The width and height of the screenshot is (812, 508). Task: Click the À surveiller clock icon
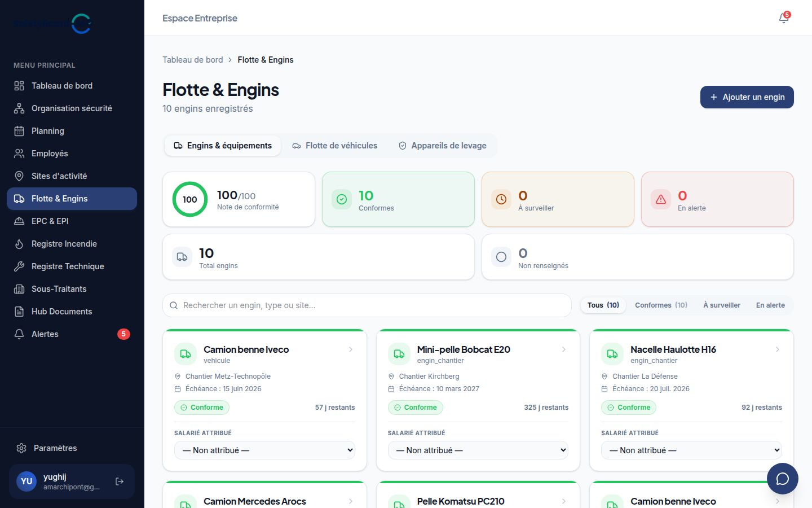point(501,199)
